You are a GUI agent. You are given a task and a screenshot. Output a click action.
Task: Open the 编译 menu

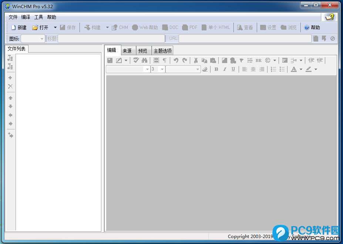(x=26, y=17)
